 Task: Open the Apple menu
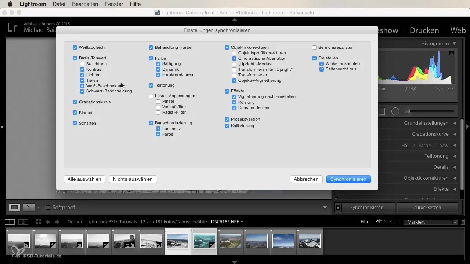(10, 4)
